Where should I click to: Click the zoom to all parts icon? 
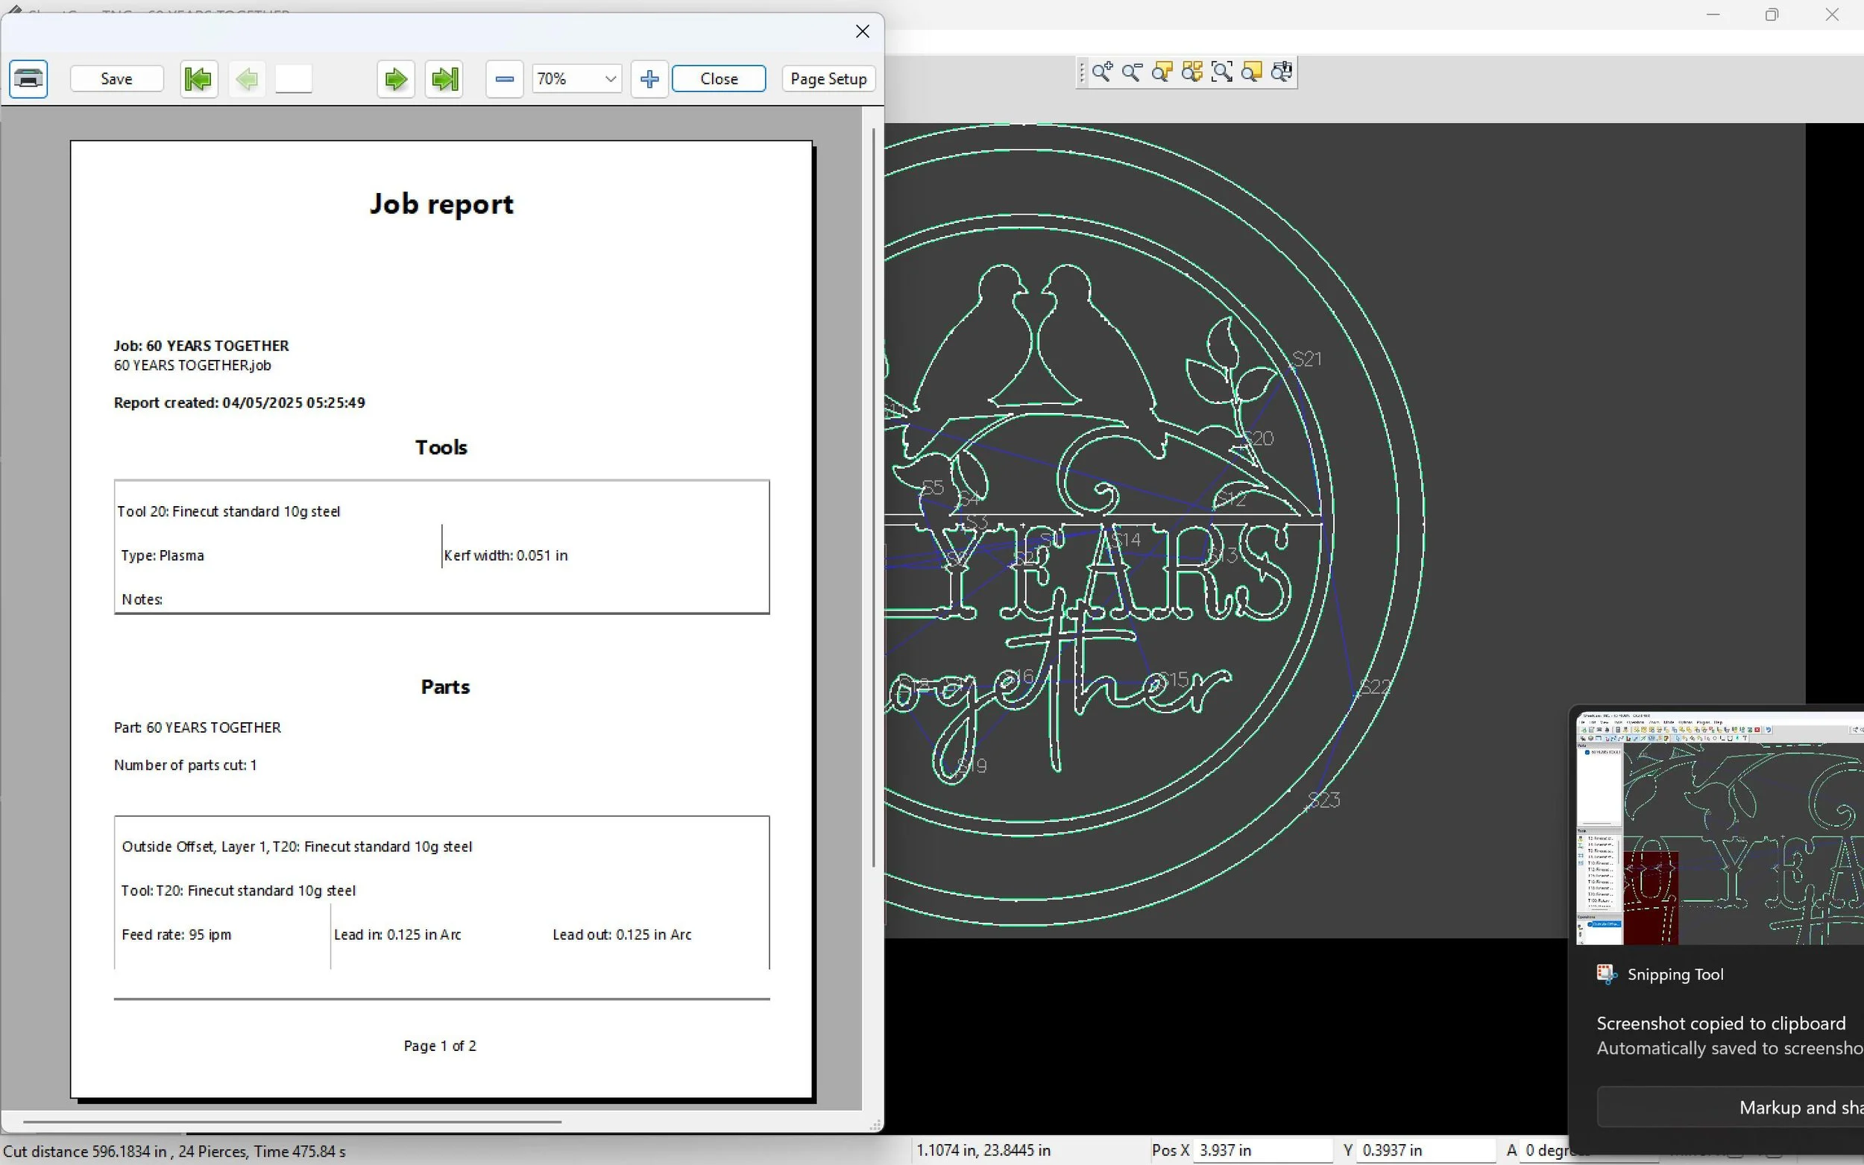pyautogui.click(x=1192, y=72)
